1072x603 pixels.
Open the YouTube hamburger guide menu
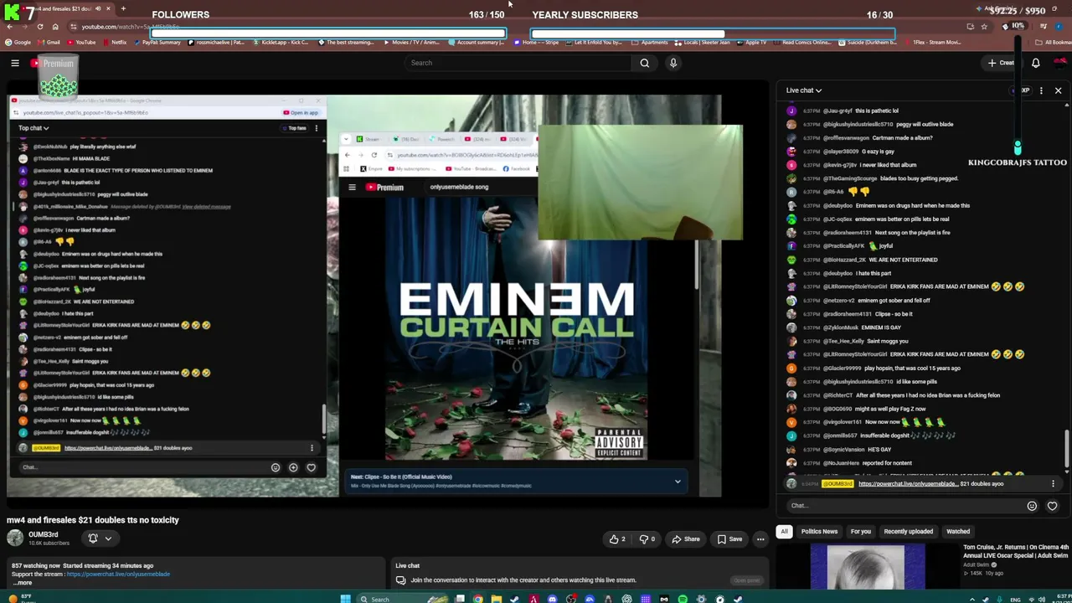click(x=15, y=63)
